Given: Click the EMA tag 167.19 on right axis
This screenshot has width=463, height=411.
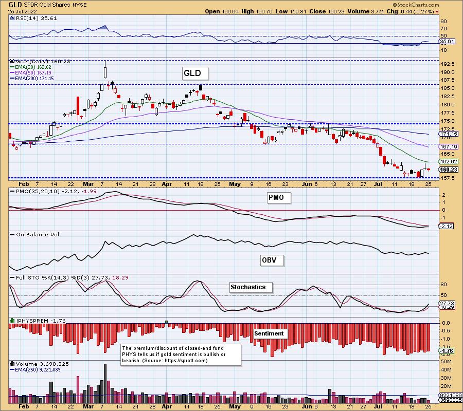Looking at the screenshot, I should [x=449, y=146].
